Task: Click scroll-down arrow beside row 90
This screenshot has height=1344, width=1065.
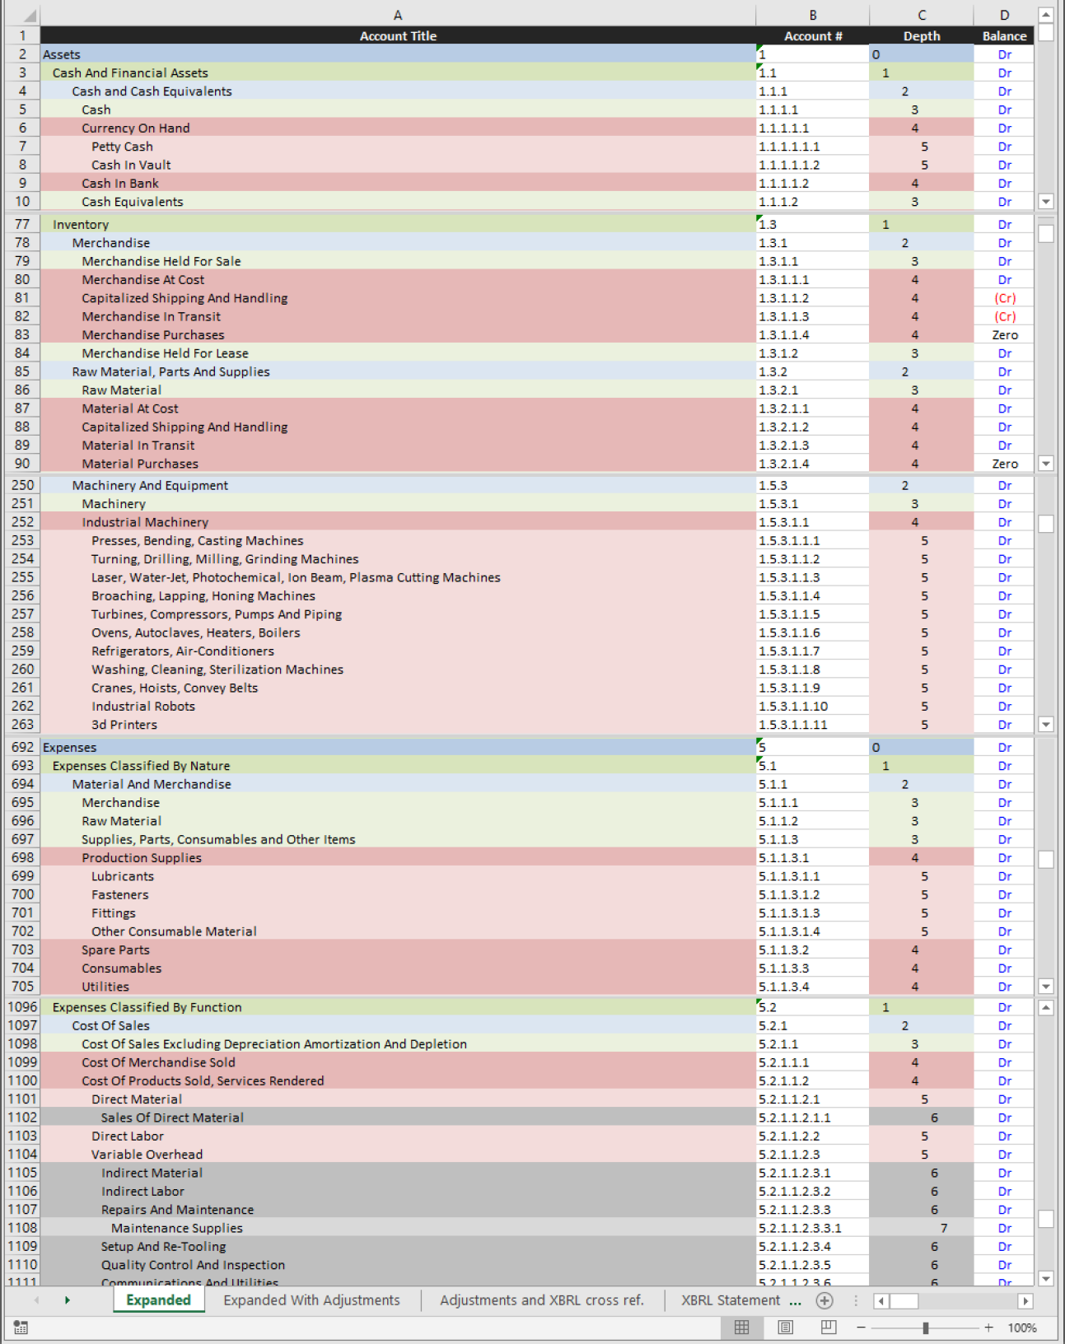Action: (1046, 464)
